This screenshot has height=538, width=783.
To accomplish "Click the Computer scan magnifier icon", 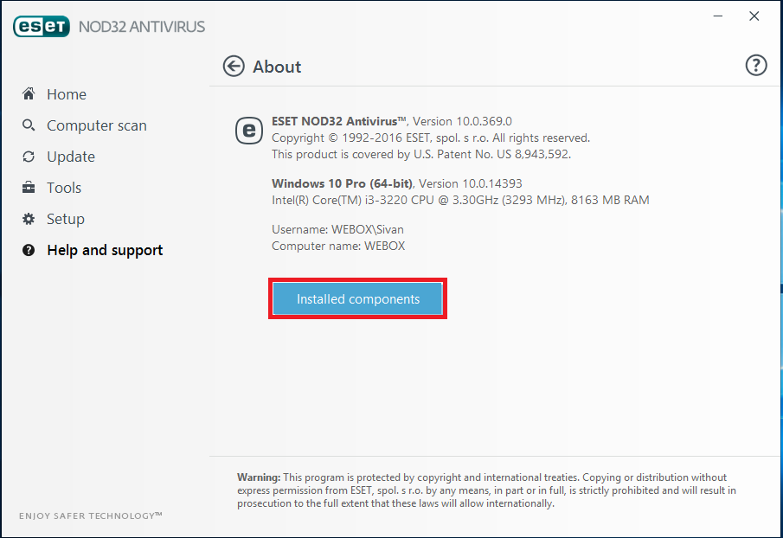I will pyautogui.click(x=29, y=125).
